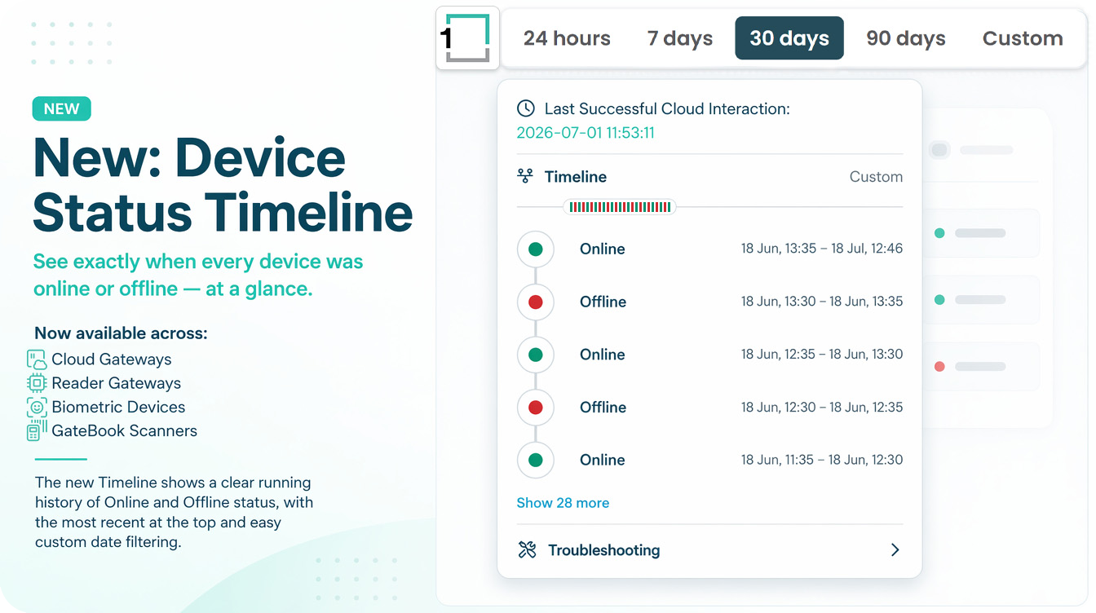The image size is (1096, 613).
Task: Click red dot for Offline 18 Jun 12:30
Action: coord(536,408)
